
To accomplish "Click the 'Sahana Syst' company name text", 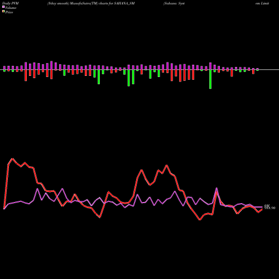I will [174, 3].
